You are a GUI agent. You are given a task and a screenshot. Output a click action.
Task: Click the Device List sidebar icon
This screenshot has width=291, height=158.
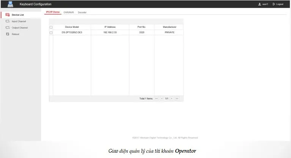[7, 15]
